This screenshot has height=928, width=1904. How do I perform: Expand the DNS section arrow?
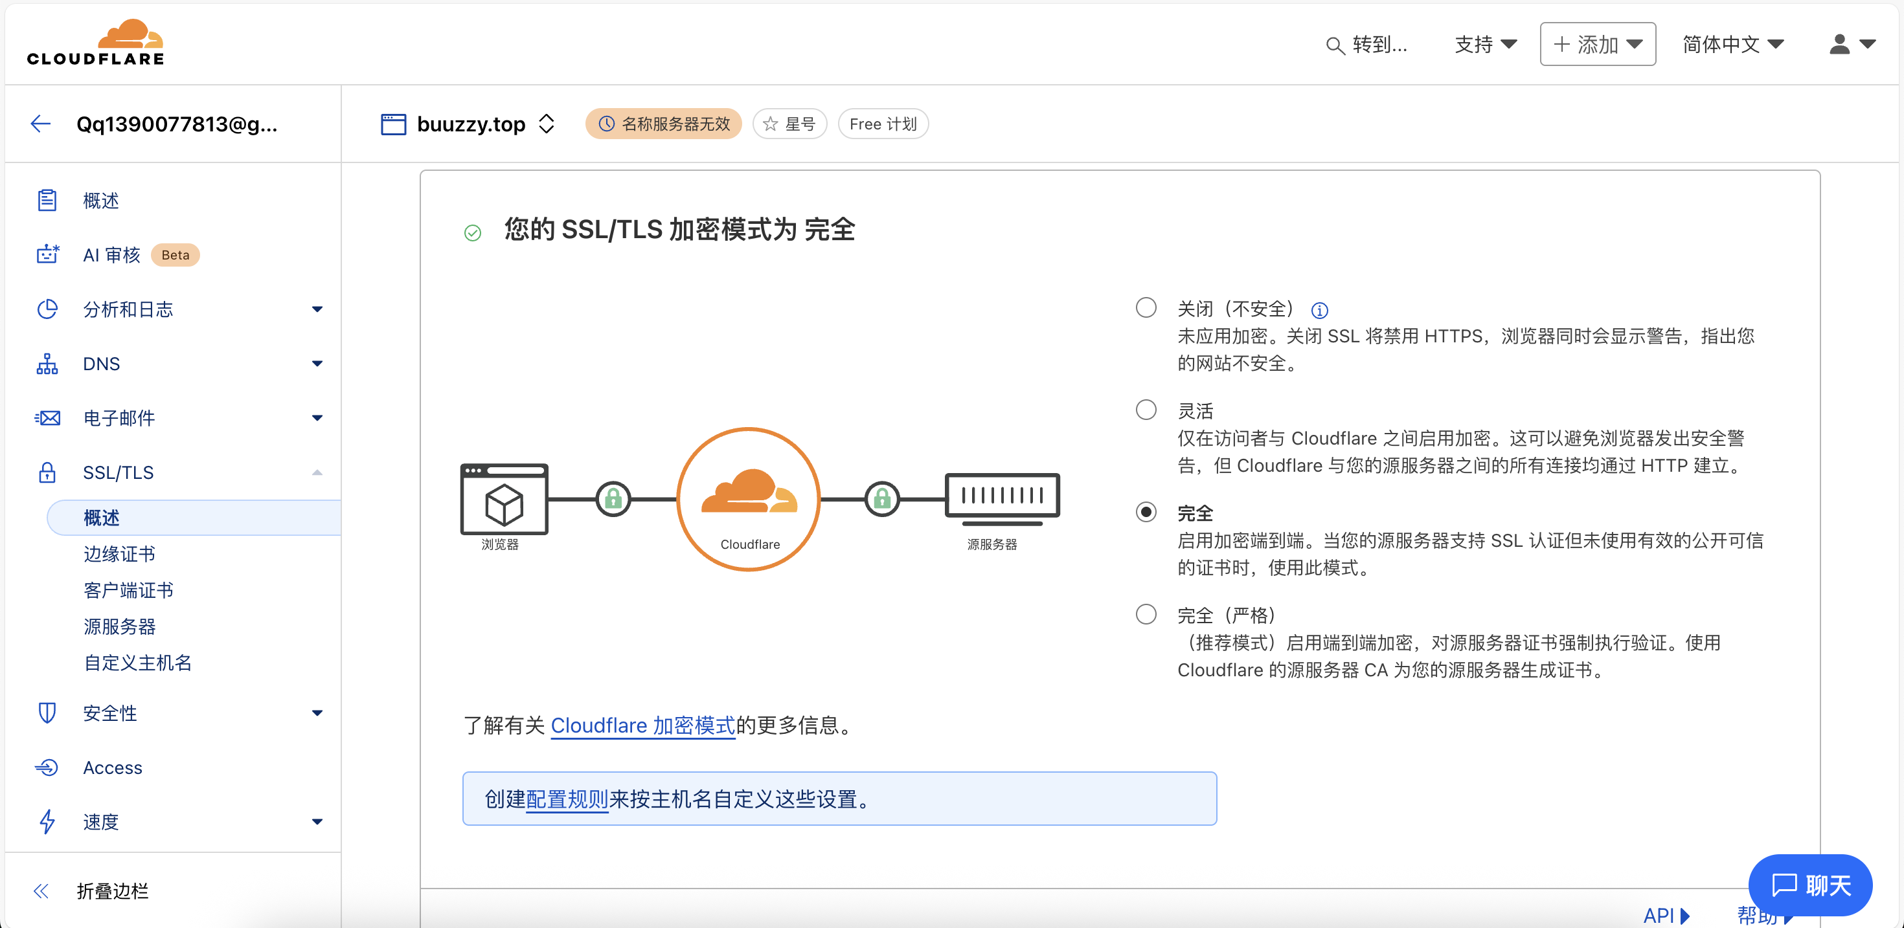click(317, 364)
